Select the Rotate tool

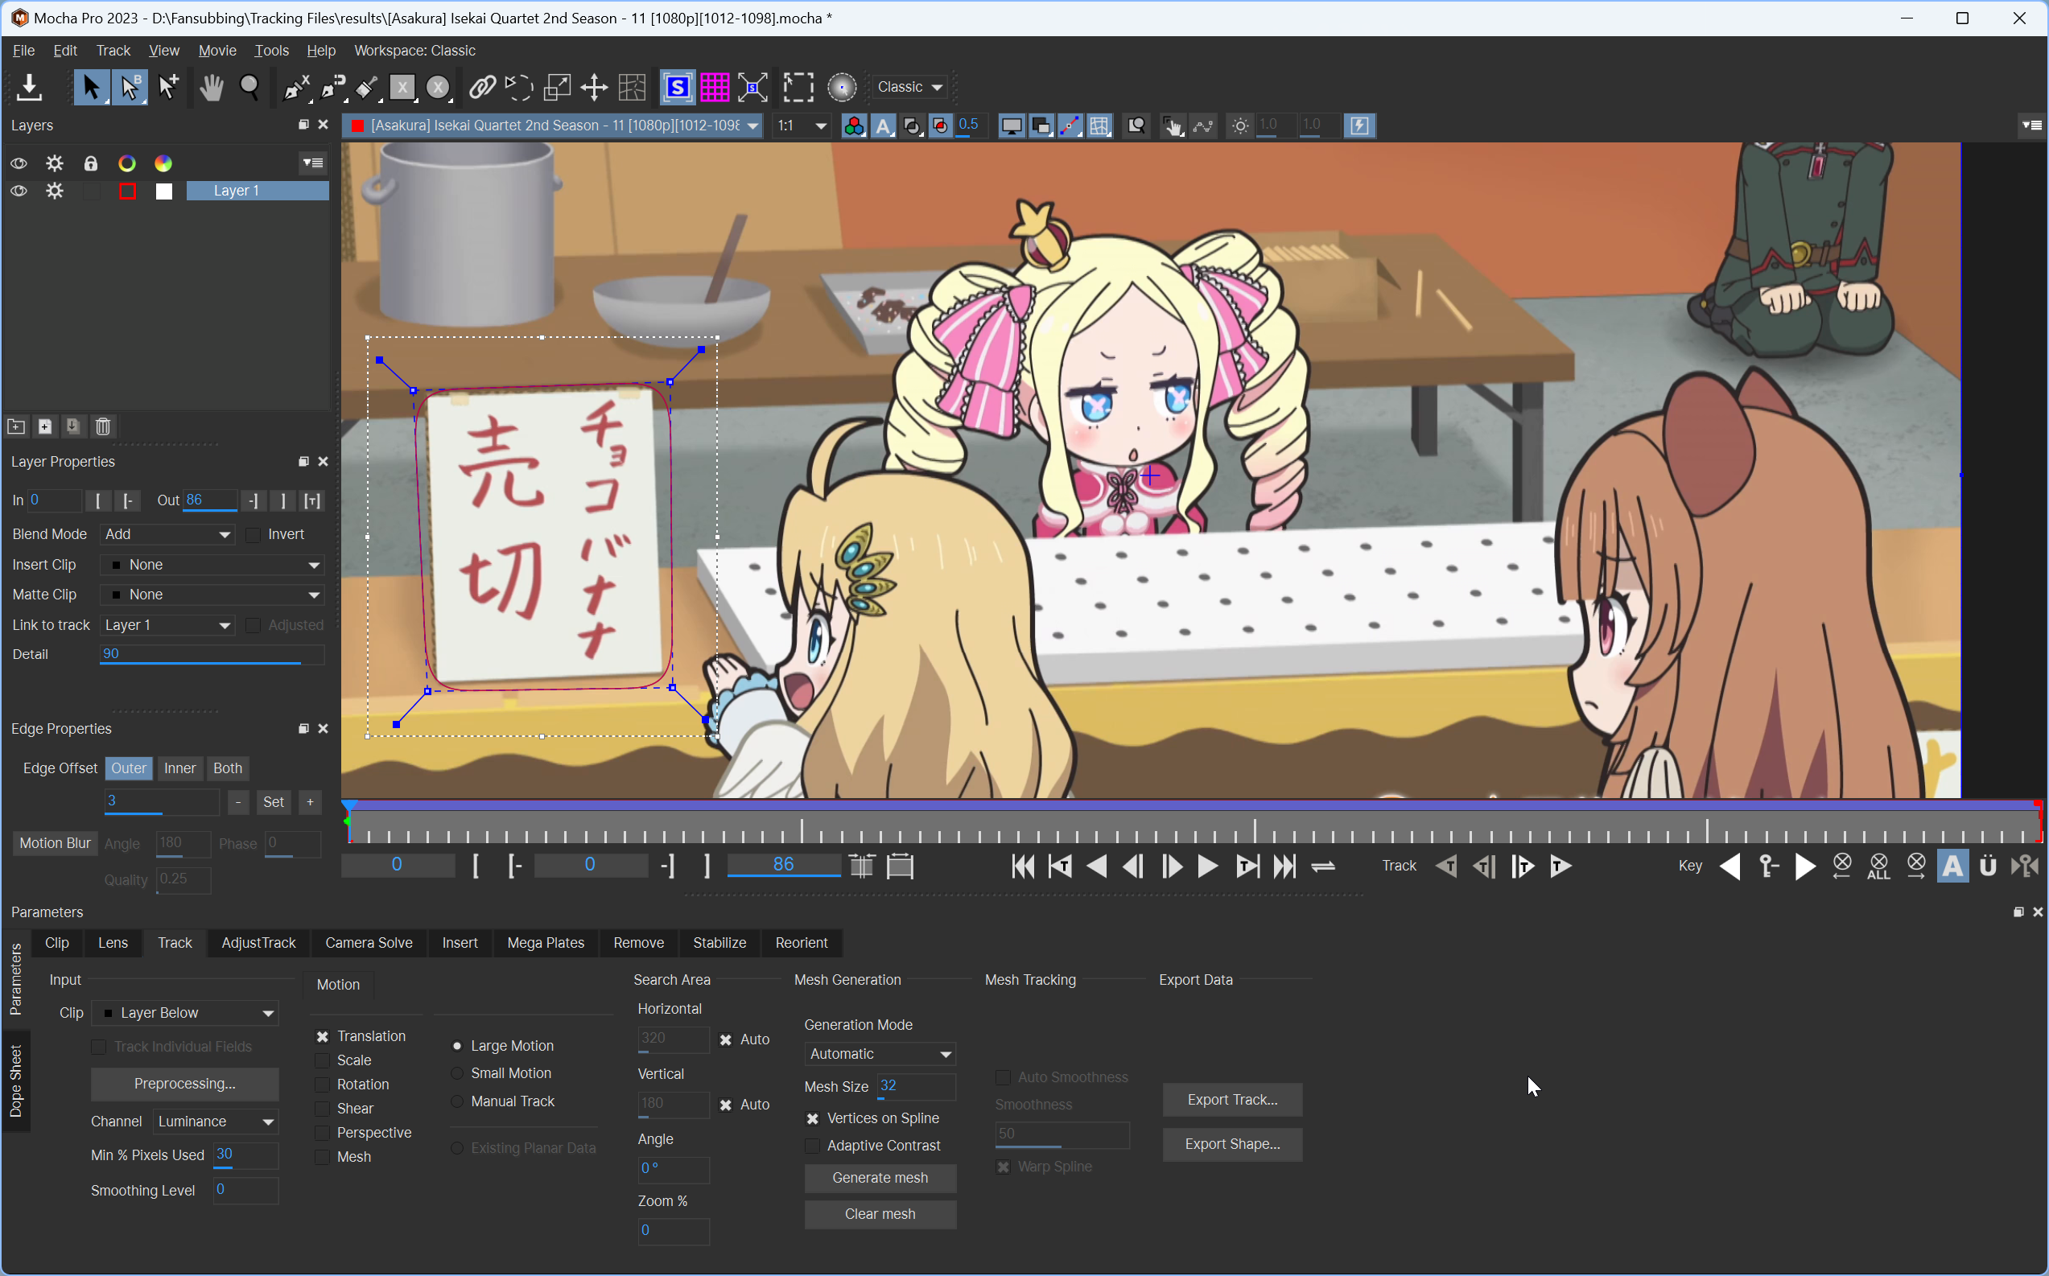pyautogui.click(x=518, y=87)
